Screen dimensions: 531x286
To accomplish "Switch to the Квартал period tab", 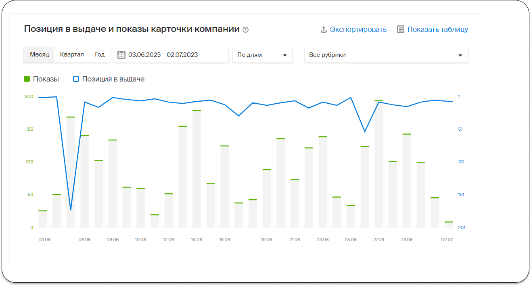I will 72,54.
